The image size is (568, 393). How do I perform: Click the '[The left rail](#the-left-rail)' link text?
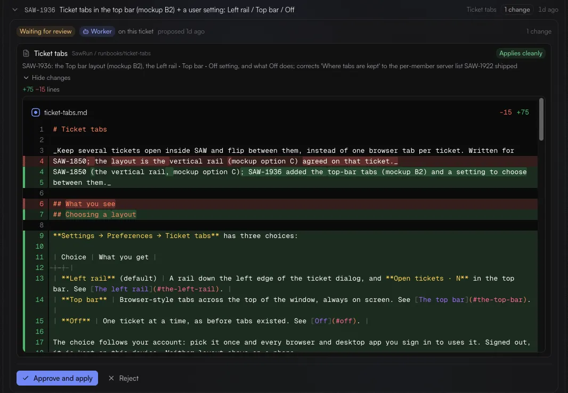[155, 289]
